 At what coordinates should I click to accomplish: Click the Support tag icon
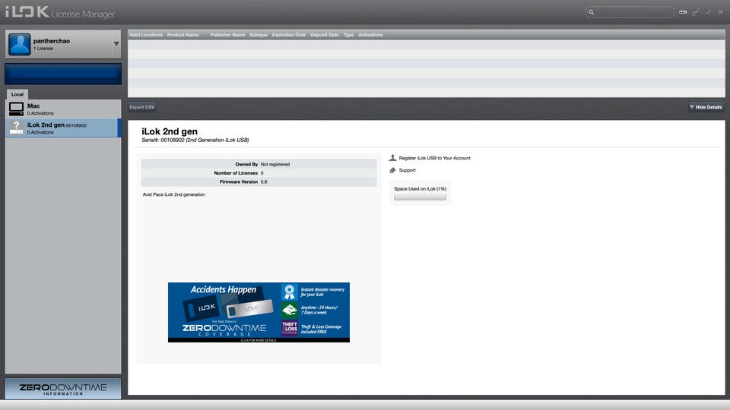click(392, 170)
